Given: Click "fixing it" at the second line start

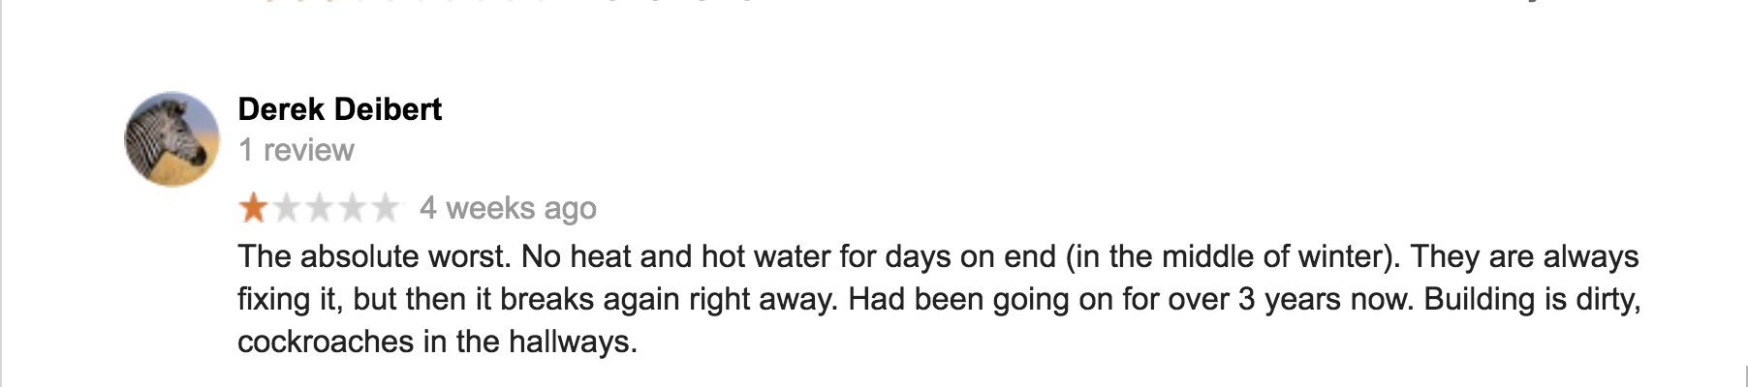Looking at the screenshot, I should [x=290, y=299].
